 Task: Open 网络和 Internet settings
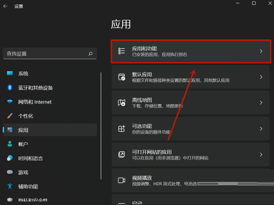click(x=50, y=102)
